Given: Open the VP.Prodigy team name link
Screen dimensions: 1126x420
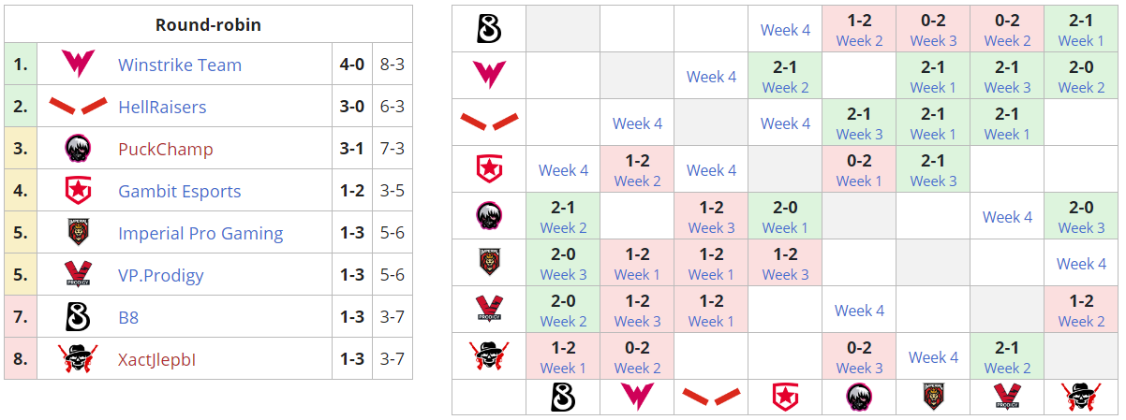Looking at the screenshot, I should tap(161, 276).
